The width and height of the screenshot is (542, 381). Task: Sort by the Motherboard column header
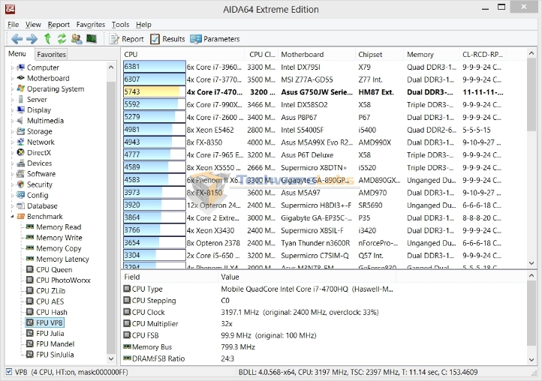click(317, 54)
